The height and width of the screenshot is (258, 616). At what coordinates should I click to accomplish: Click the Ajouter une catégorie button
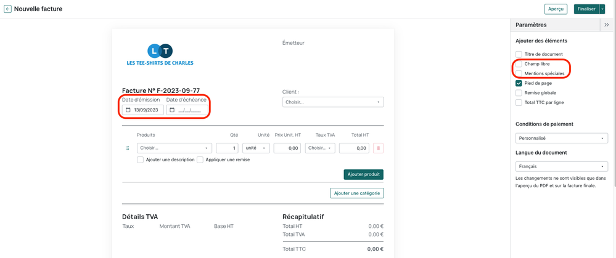[x=356, y=193]
